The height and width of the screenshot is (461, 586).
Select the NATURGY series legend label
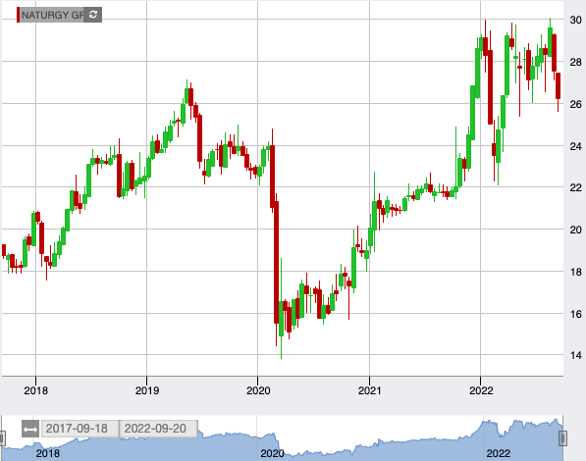tap(52, 16)
